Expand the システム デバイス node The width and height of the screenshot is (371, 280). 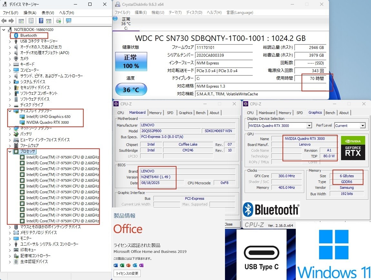pos(10,82)
